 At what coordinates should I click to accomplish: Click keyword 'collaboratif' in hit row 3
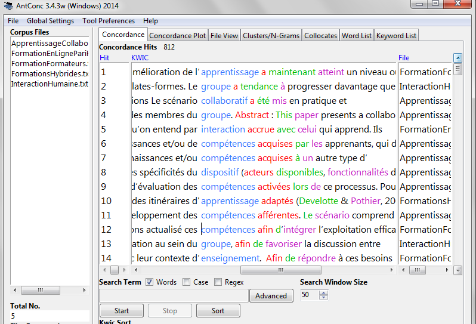224,101
